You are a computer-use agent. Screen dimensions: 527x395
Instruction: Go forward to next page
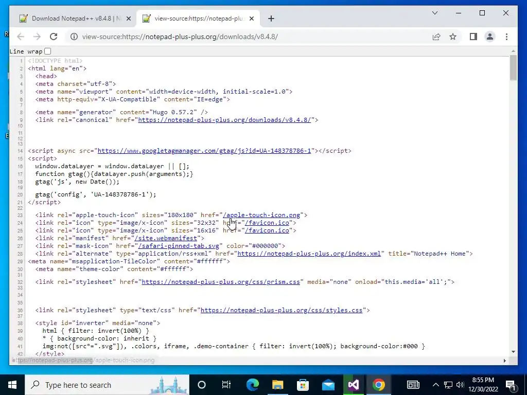[37, 37]
